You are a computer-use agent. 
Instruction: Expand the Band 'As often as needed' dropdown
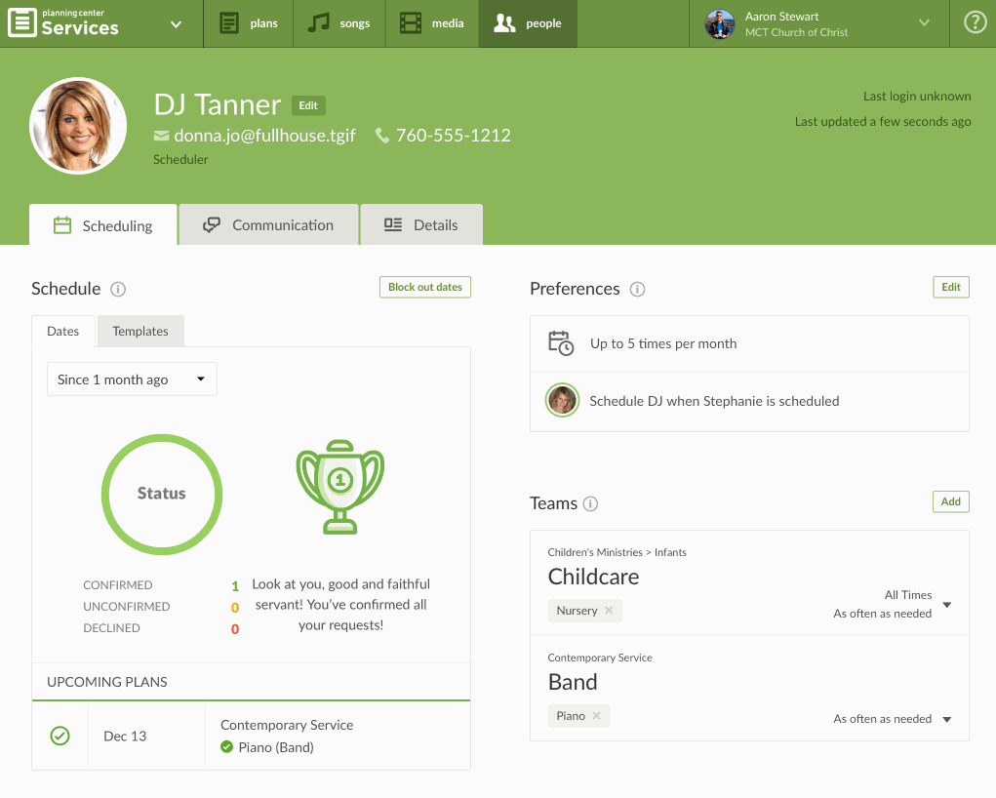[x=944, y=719]
